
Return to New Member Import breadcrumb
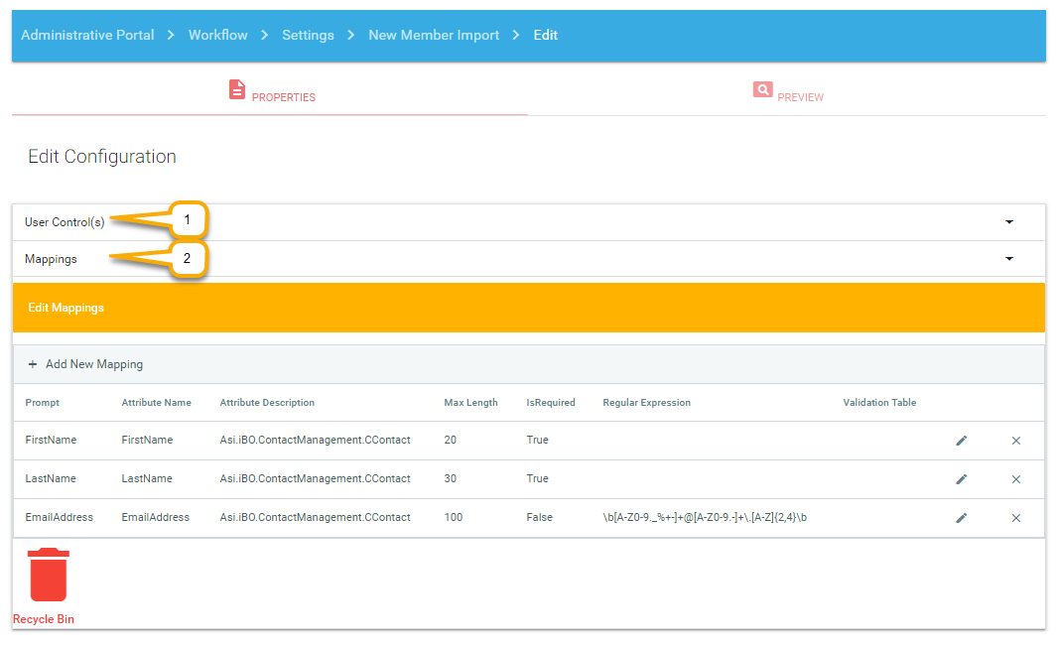click(x=434, y=35)
